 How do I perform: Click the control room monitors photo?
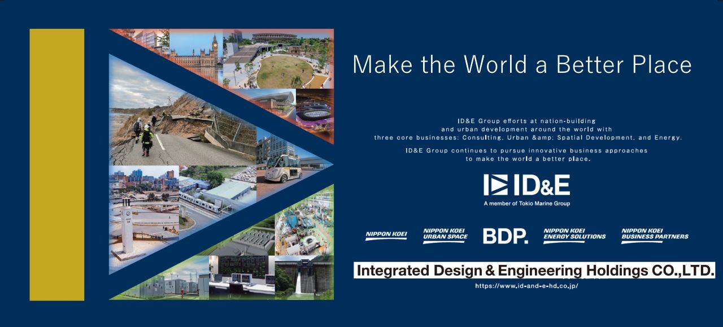241,277
